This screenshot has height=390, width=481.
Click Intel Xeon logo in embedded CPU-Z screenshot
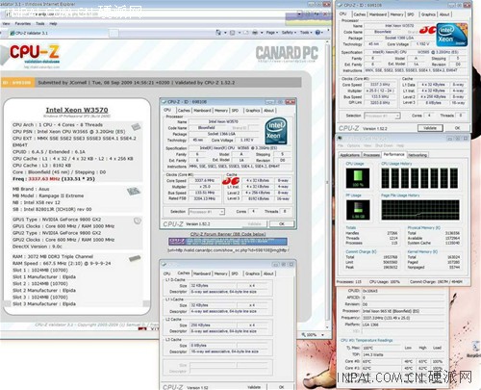276,131
